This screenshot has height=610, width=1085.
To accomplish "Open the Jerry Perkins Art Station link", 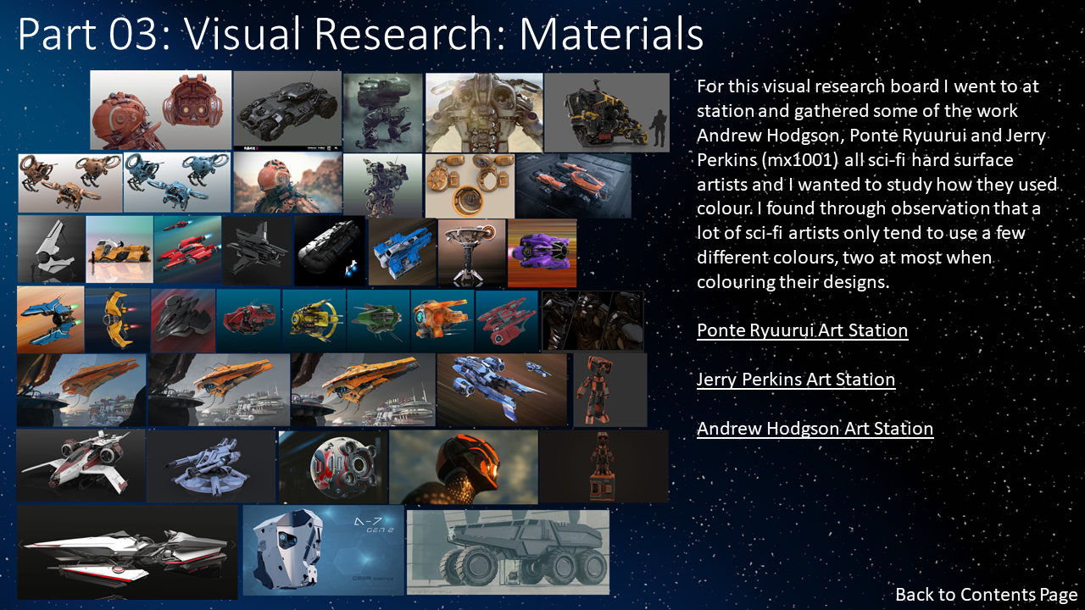I will point(796,380).
